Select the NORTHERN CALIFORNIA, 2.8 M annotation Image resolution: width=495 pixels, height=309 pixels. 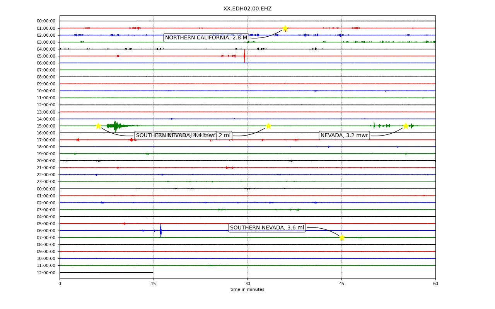pyautogui.click(x=206, y=38)
